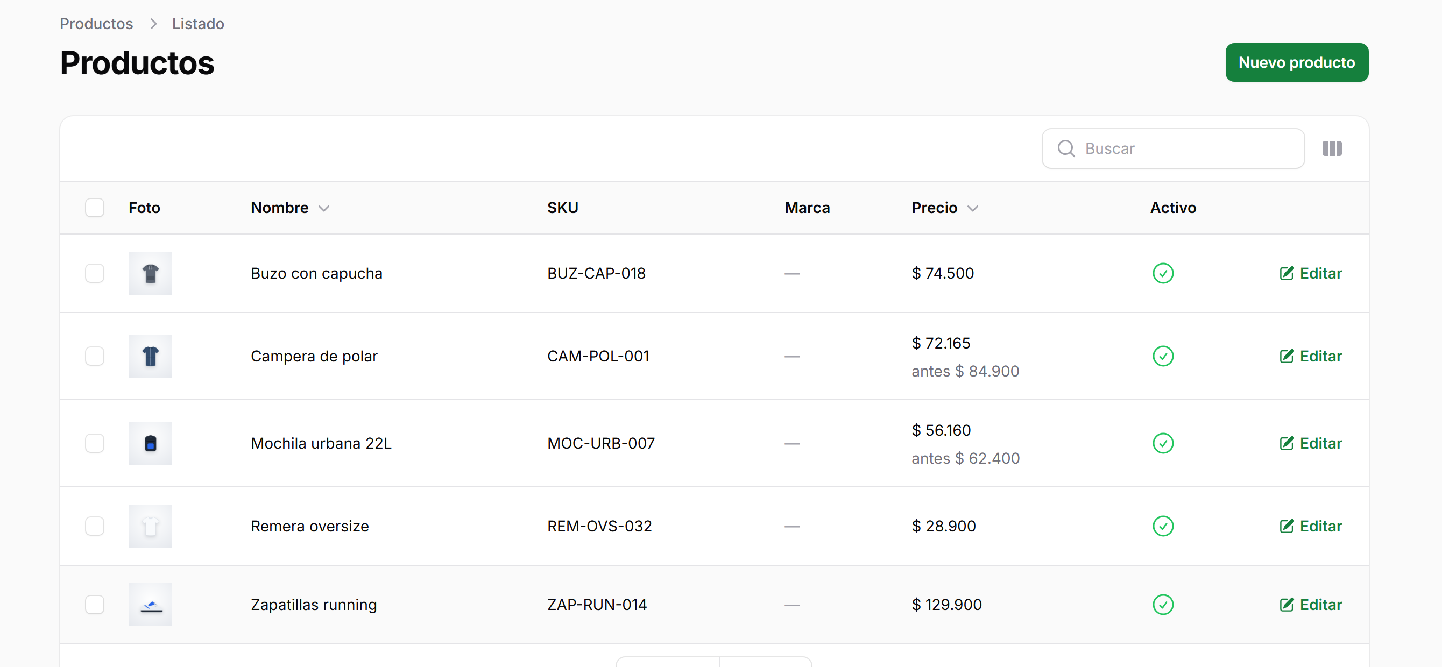Toggle column visibility icon next to search

pyautogui.click(x=1332, y=148)
